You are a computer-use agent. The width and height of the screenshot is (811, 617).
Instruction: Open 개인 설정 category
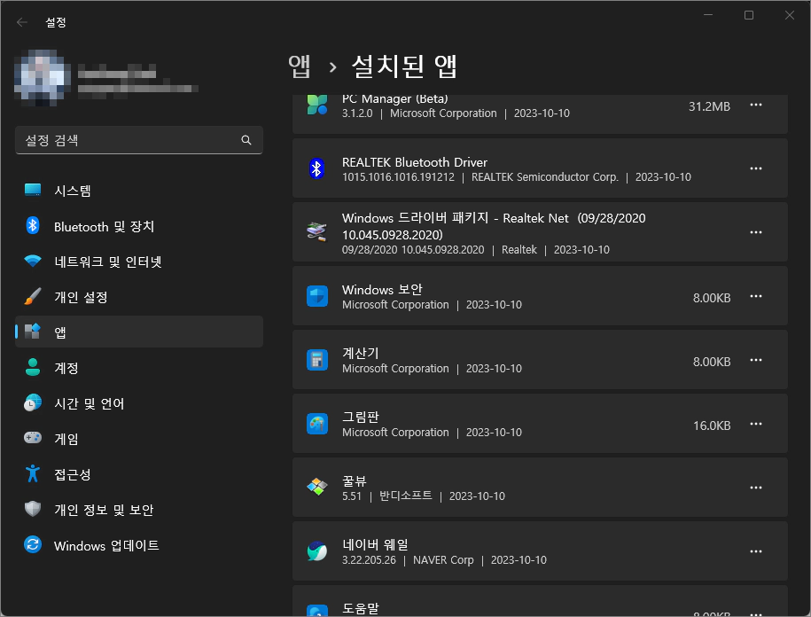click(x=138, y=297)
